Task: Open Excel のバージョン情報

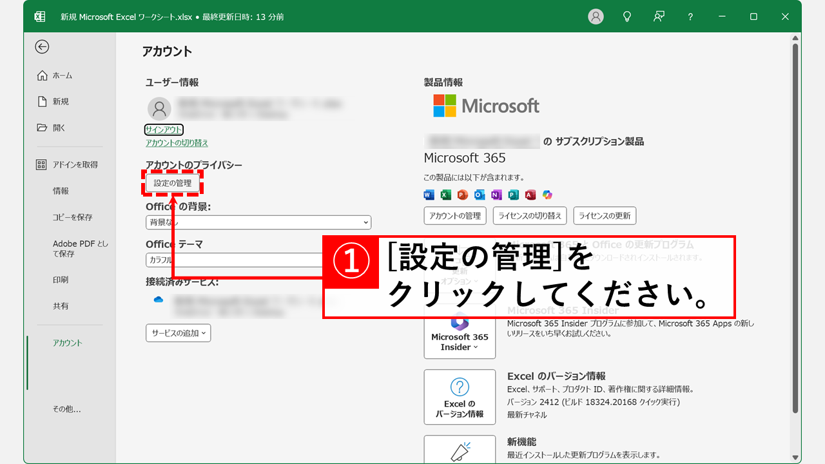Action: pos(459,397)
